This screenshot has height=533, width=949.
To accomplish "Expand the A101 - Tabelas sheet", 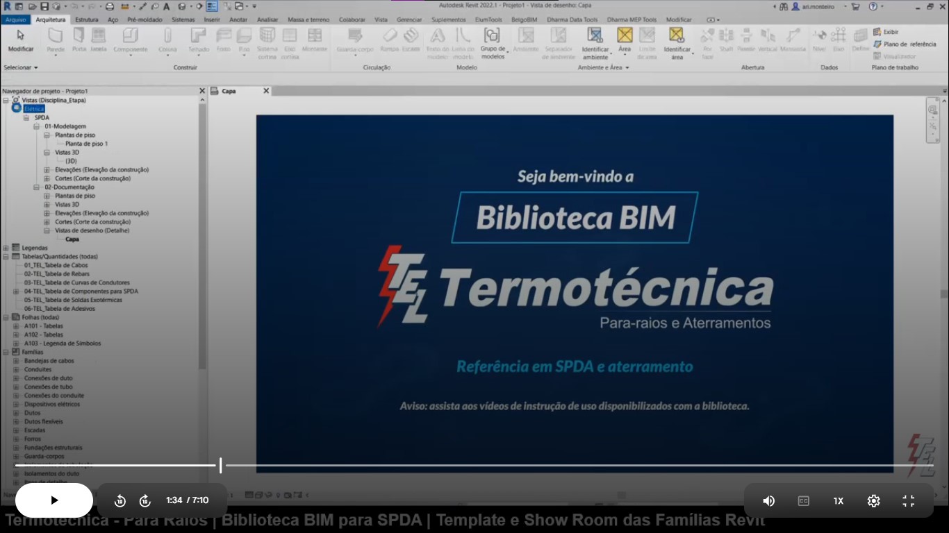I will pos(16,326).
